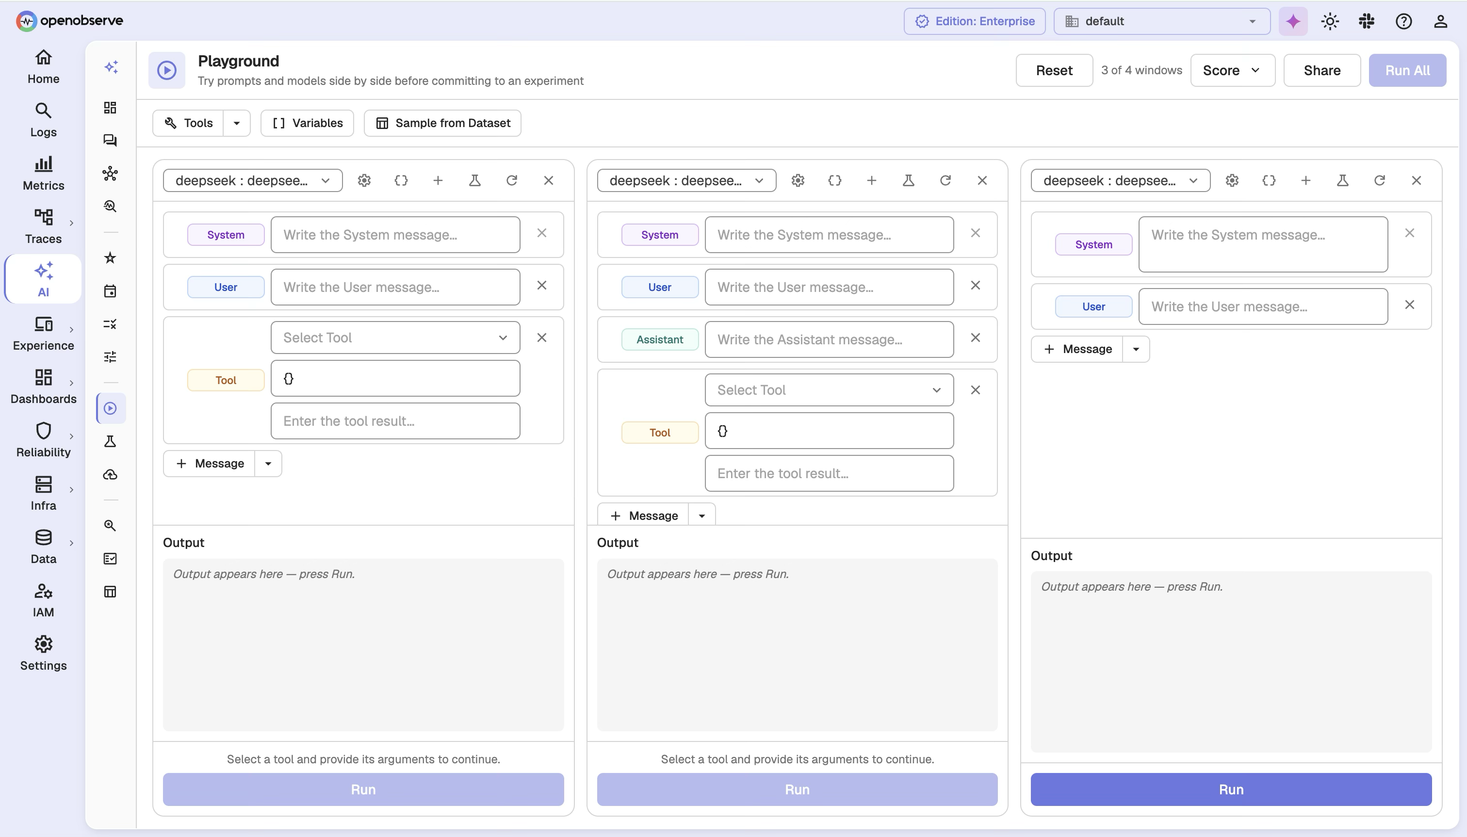Image resolution: width=1467 pixels, height=837 pixels.
Task: Click refresh icon in third window header
Action: pyautogui.click(x=1379, y=180)
